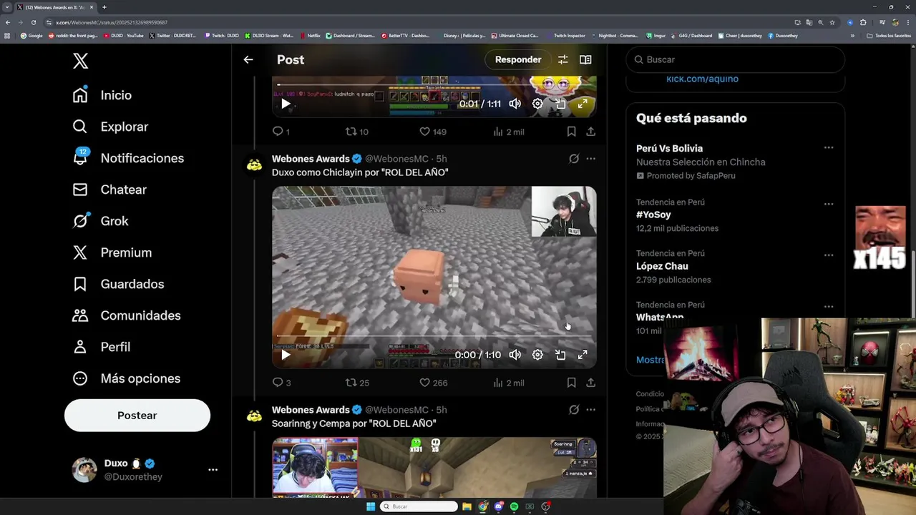Viewport: 916px width, 515px height.
Task: Click browser address bar URL
Action: pyautogui.click(x=112, y=22)
